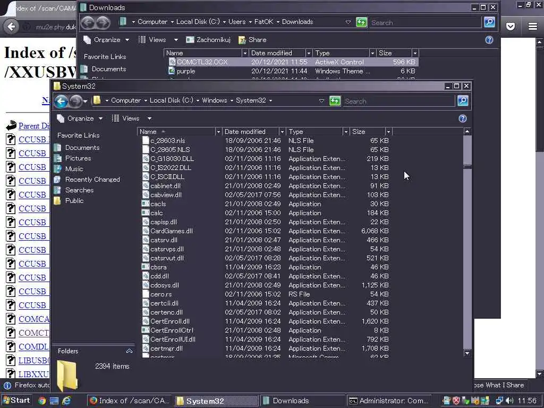Open Size column filter dropdown in System32
Image resolution: width=544 pixels, height=408 pixels.
coord(388,132)
